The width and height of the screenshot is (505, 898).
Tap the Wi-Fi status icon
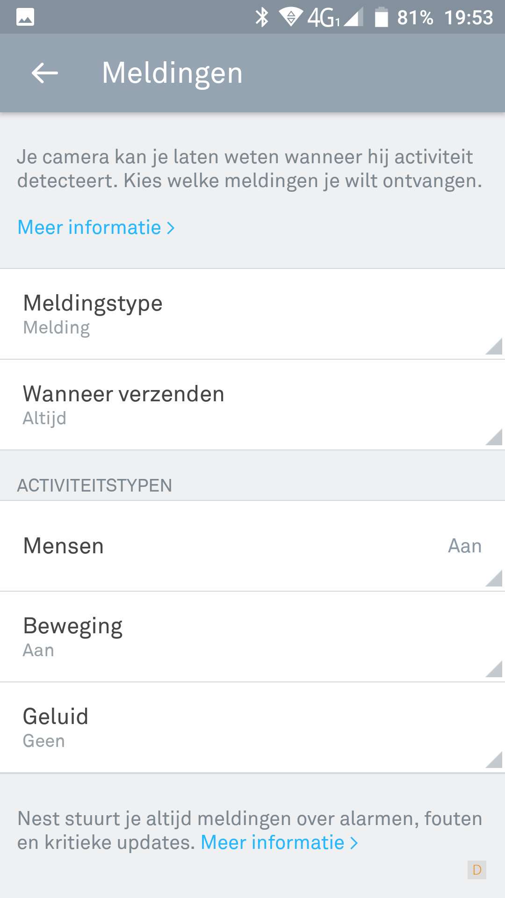coord(290,17)
